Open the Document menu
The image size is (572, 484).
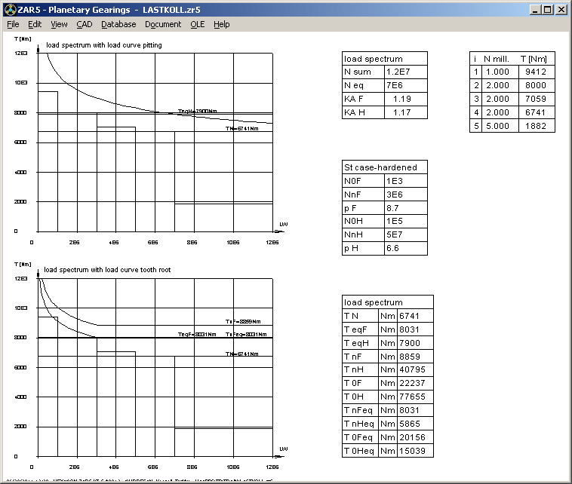pyautogui.click(x=163, y=24)
